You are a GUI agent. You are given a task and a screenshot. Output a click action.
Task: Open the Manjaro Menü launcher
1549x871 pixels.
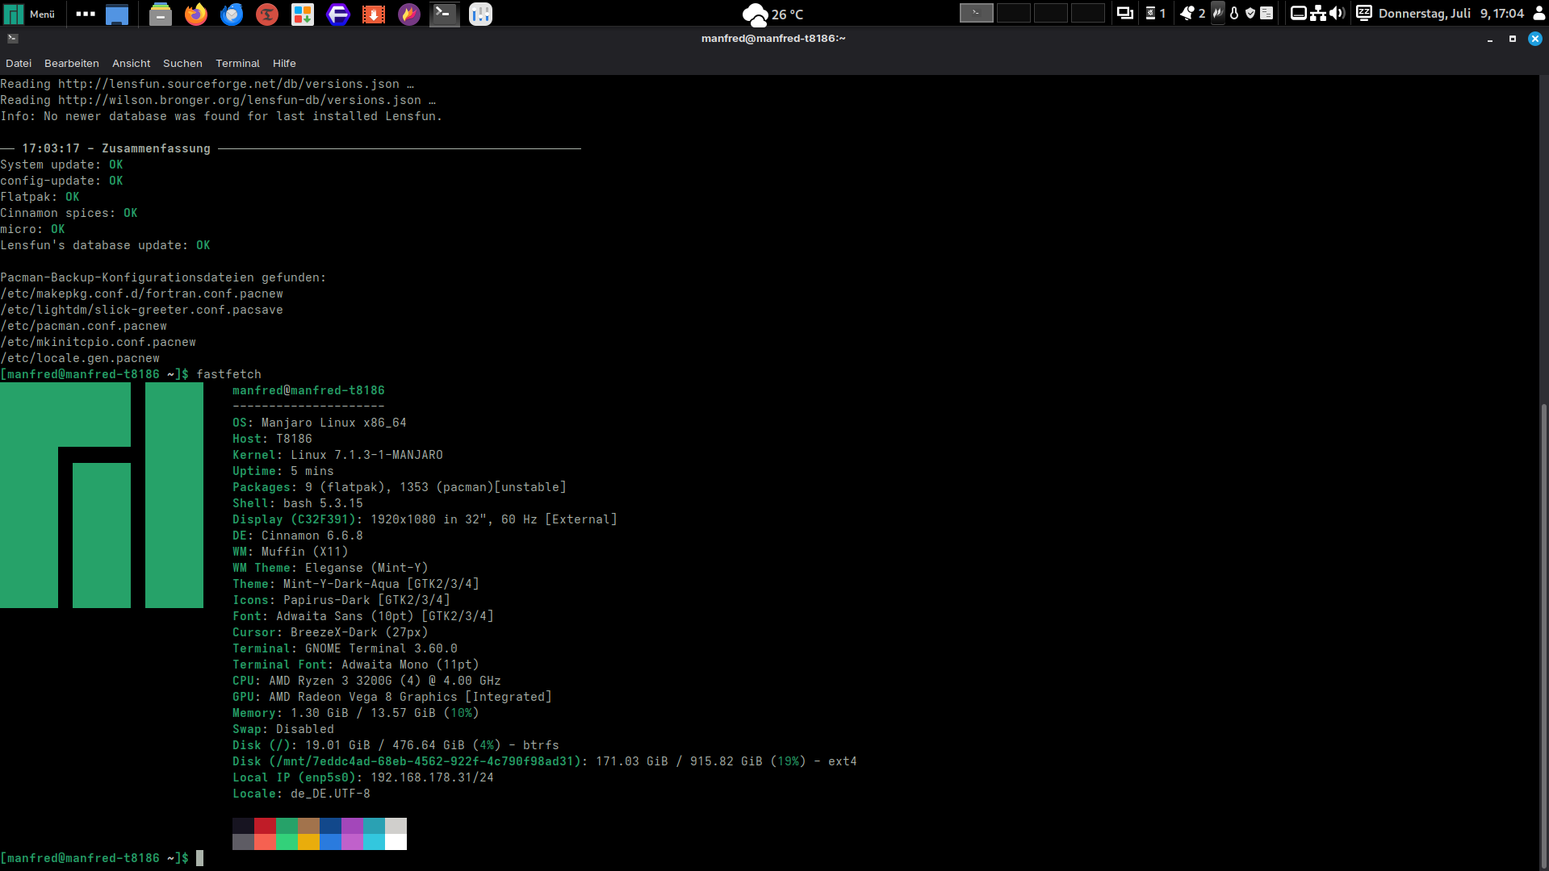click(30, 14)
